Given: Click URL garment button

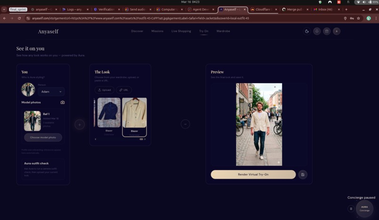Looking at the screenshot, I should (124, 90).
